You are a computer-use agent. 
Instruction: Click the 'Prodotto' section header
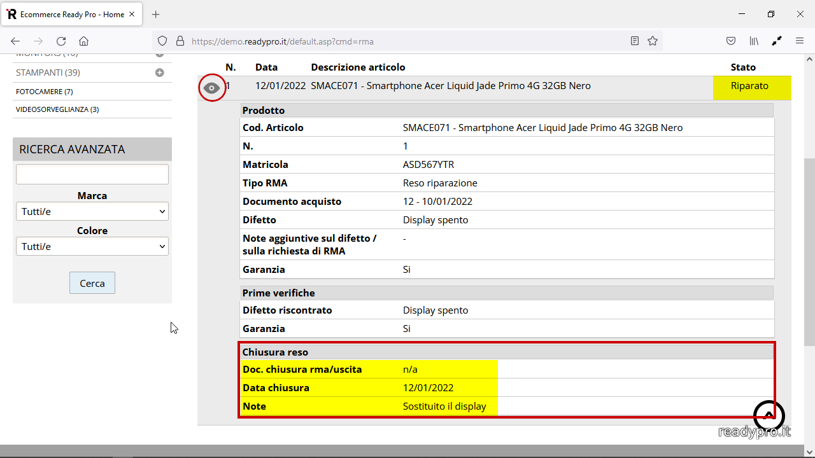[x=507, y=110]
